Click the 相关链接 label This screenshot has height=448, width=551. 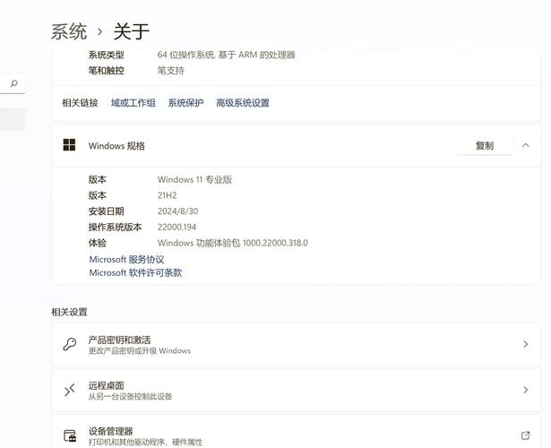80,103
